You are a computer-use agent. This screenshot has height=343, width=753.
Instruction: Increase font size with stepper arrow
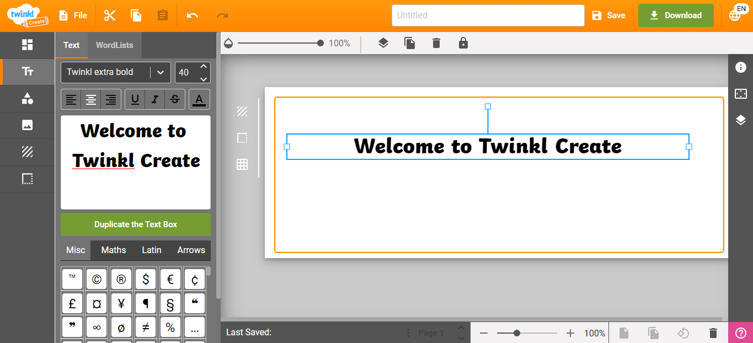pos(203,67)
